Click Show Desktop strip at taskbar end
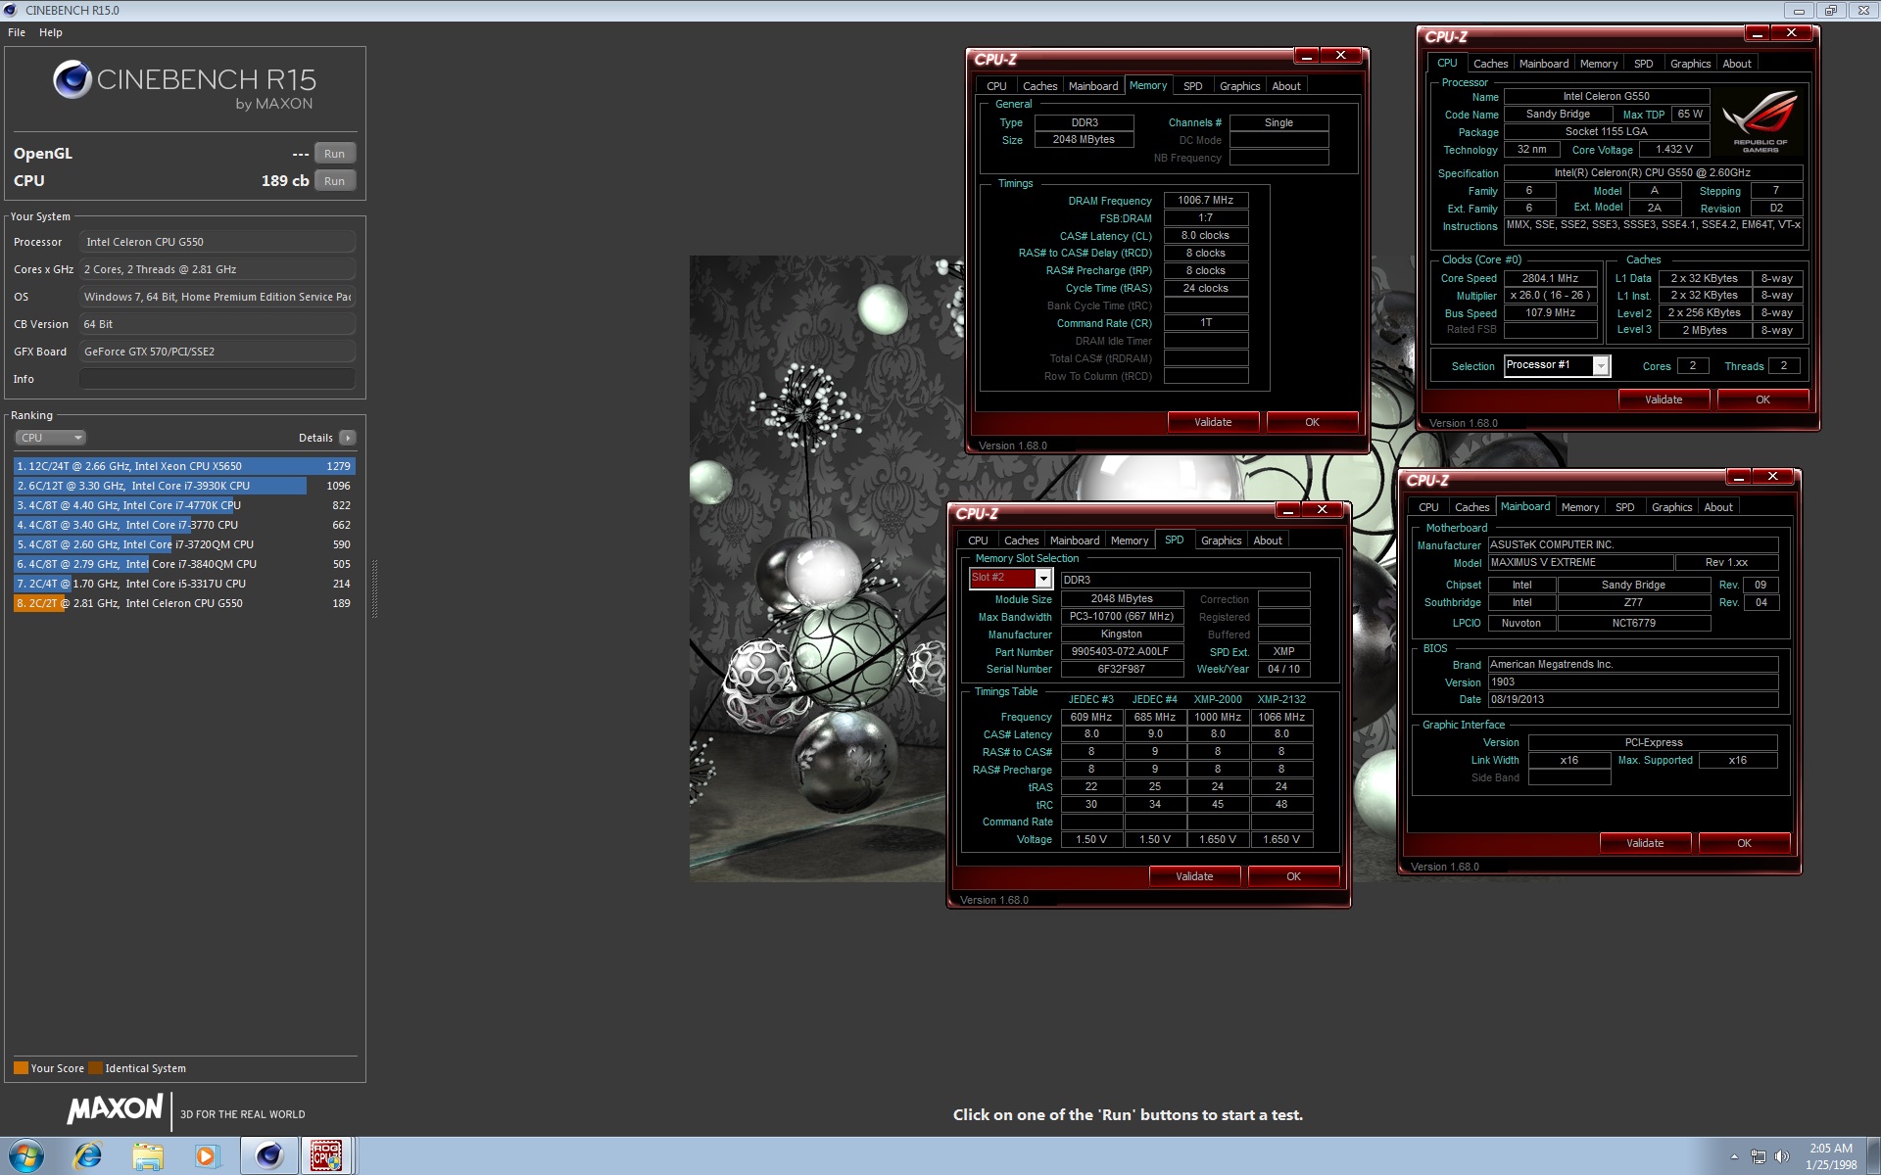Image resolution: width=1881 pixels, height=1175 pixels. pos(1873,1156)
